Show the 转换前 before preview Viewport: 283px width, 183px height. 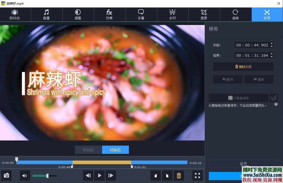[88, 150]
